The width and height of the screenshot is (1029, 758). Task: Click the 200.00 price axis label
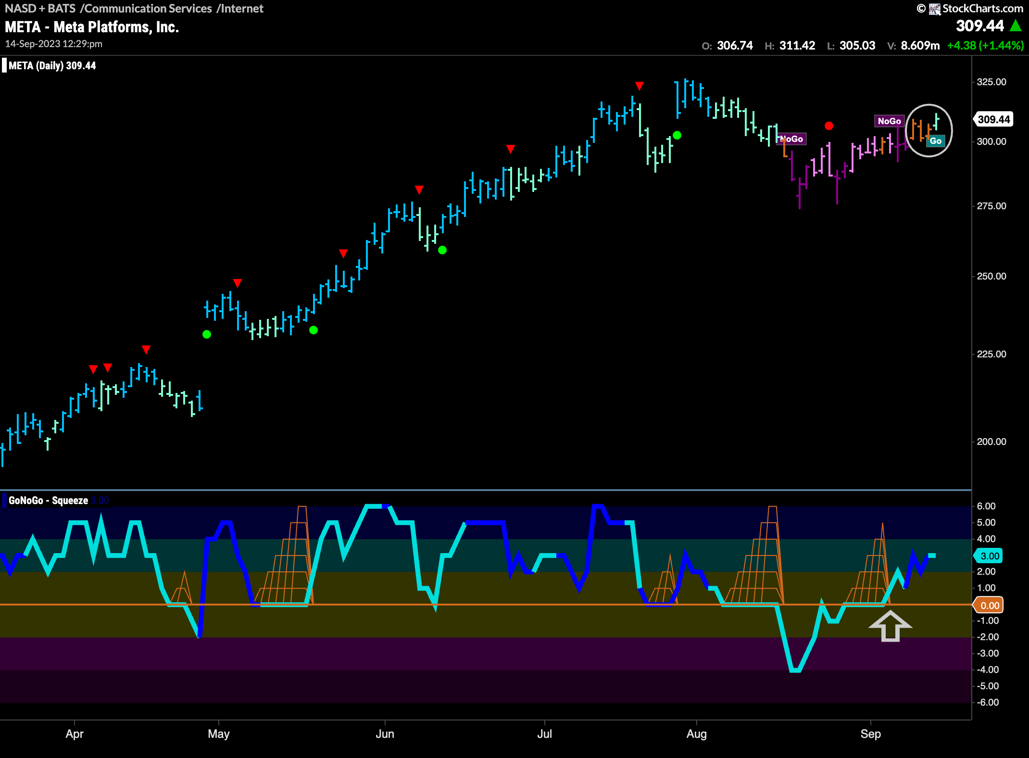[x=991, y=442]
